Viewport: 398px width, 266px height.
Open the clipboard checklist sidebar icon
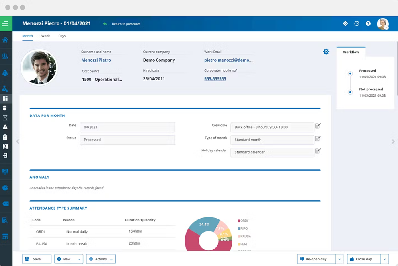(x=5, y=137)
